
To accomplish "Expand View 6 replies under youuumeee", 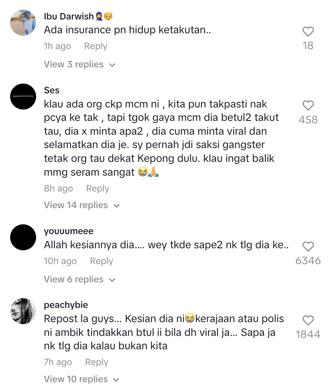I will (79, 279).
